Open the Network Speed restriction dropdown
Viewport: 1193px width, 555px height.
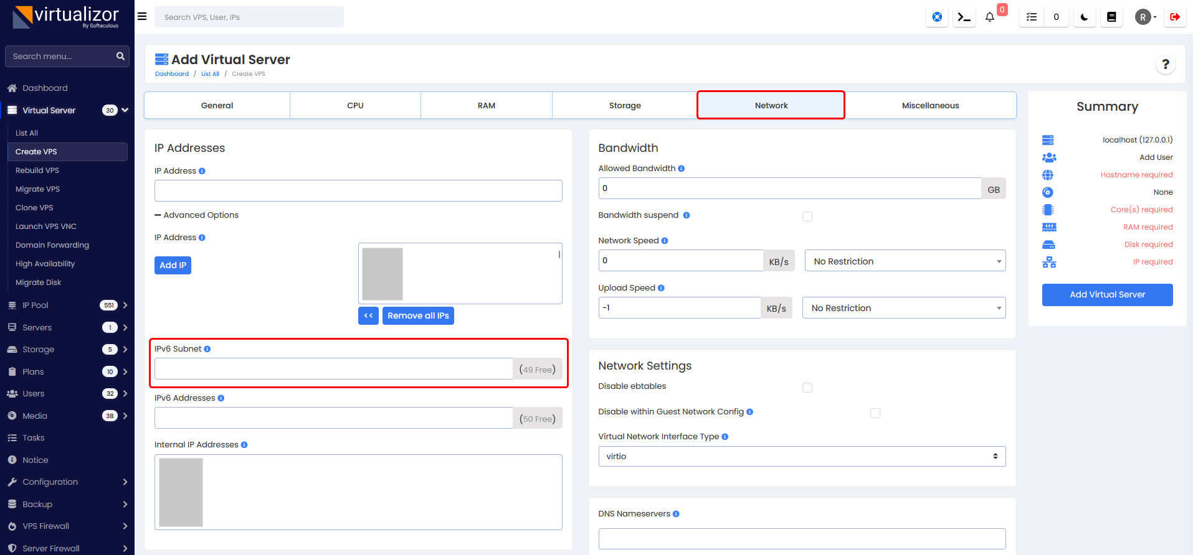[905, 261]
